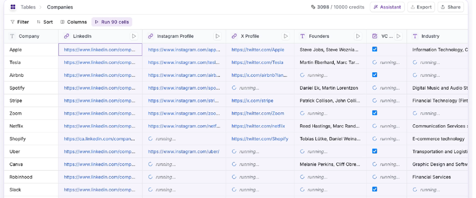Go to Tables in the breadcrumb
Screen dimensions: 476x198
[x=28, y=7]
